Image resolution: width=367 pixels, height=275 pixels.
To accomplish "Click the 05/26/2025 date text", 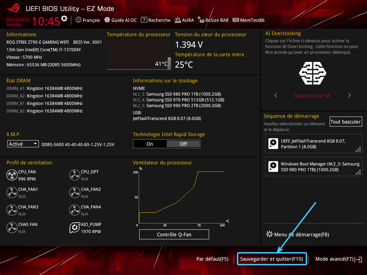I will tap(18, 20).
